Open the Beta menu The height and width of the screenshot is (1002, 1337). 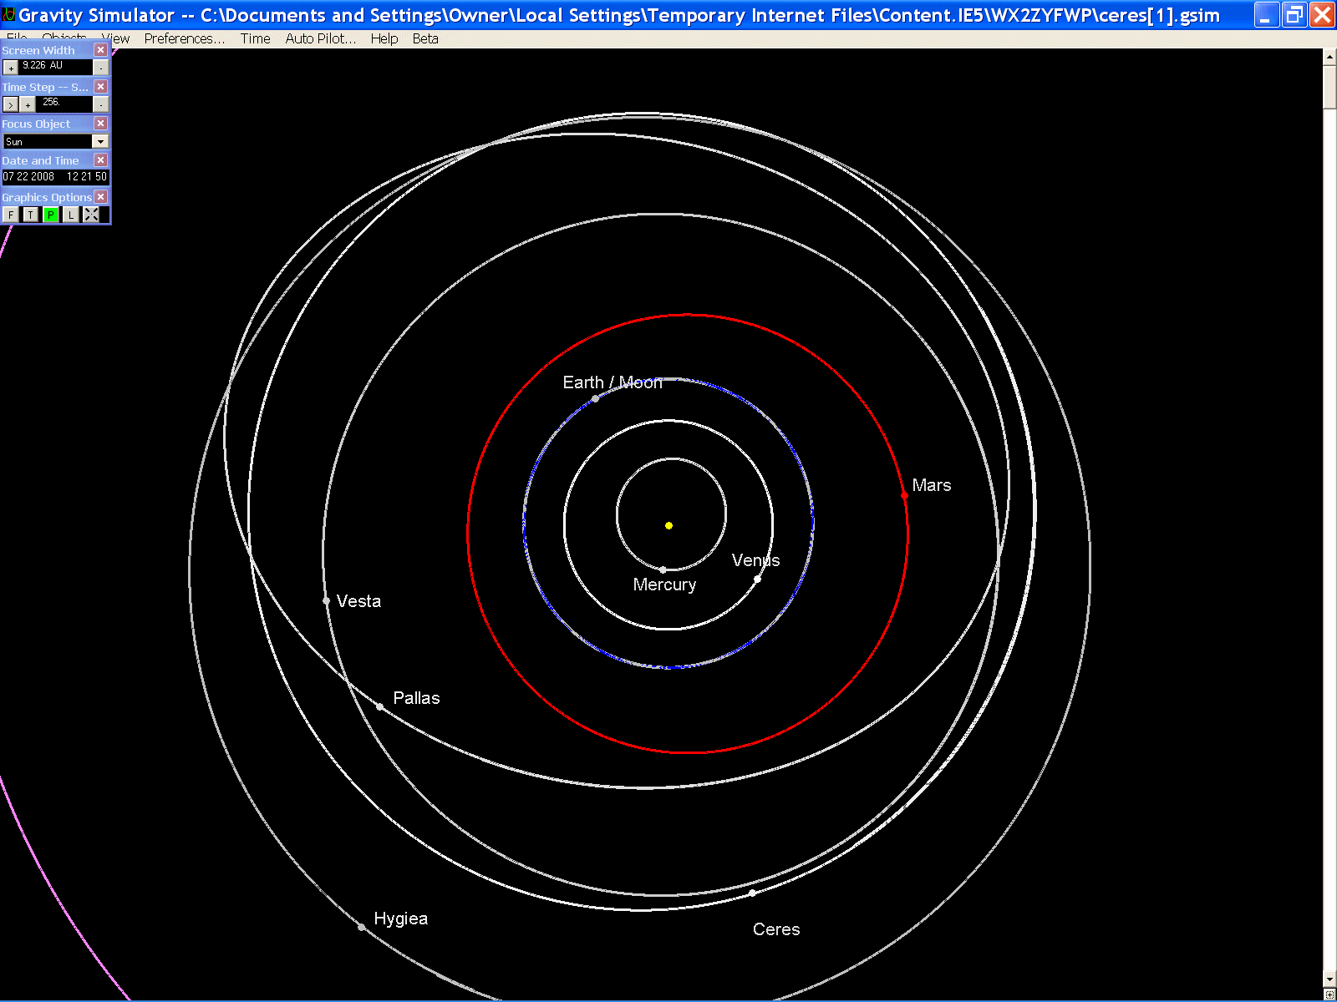[x=425, y=38]
